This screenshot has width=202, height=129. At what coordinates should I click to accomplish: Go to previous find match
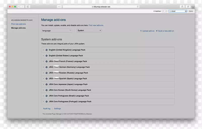tap(163, 11)
